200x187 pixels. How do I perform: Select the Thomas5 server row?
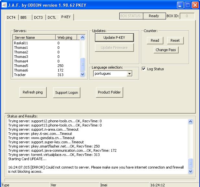[46, 66]
